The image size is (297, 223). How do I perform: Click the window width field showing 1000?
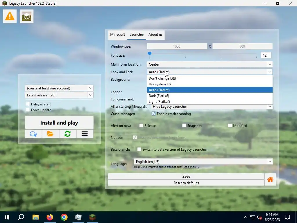point(177,46)
